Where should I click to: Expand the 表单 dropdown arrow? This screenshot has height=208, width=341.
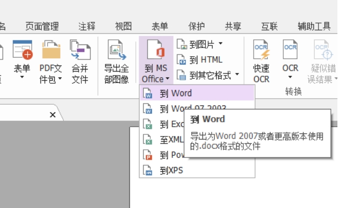22,77
